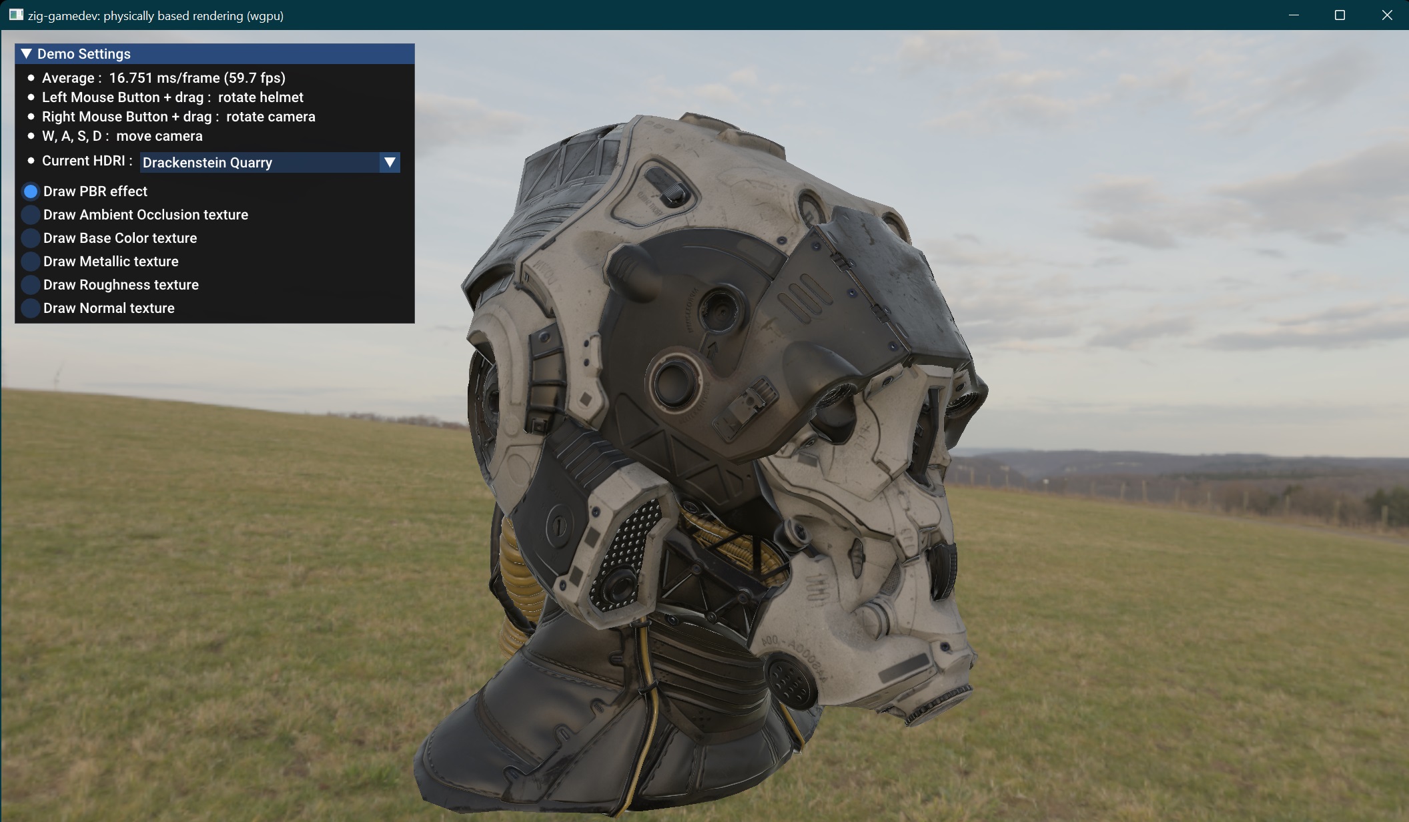Screen dimensions: 1409x822
Task: Click the HDRI dropdown triangle icon
Action: (390, 162)
